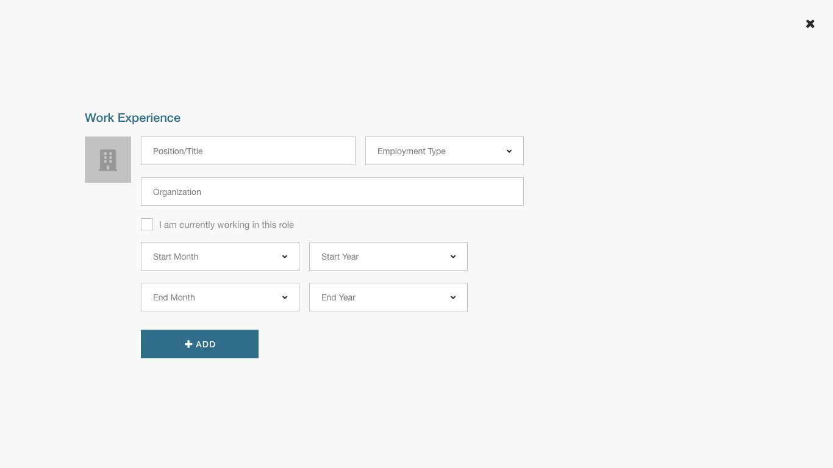Click the Start Year chevron arrow
The height and width of the screenshot is (468, 833).
pos(453,257)
